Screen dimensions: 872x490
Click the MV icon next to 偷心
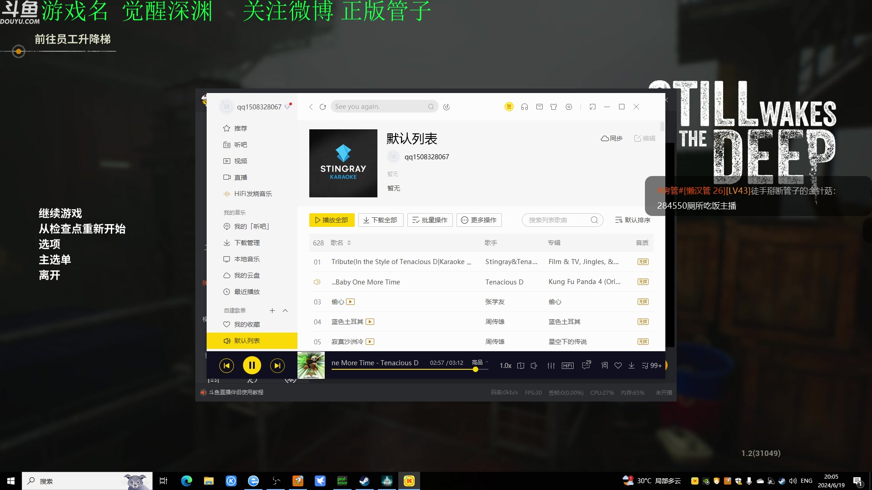(x=350, y=302)
